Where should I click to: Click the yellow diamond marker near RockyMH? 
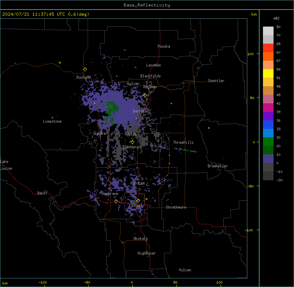[x=85, y=70]
